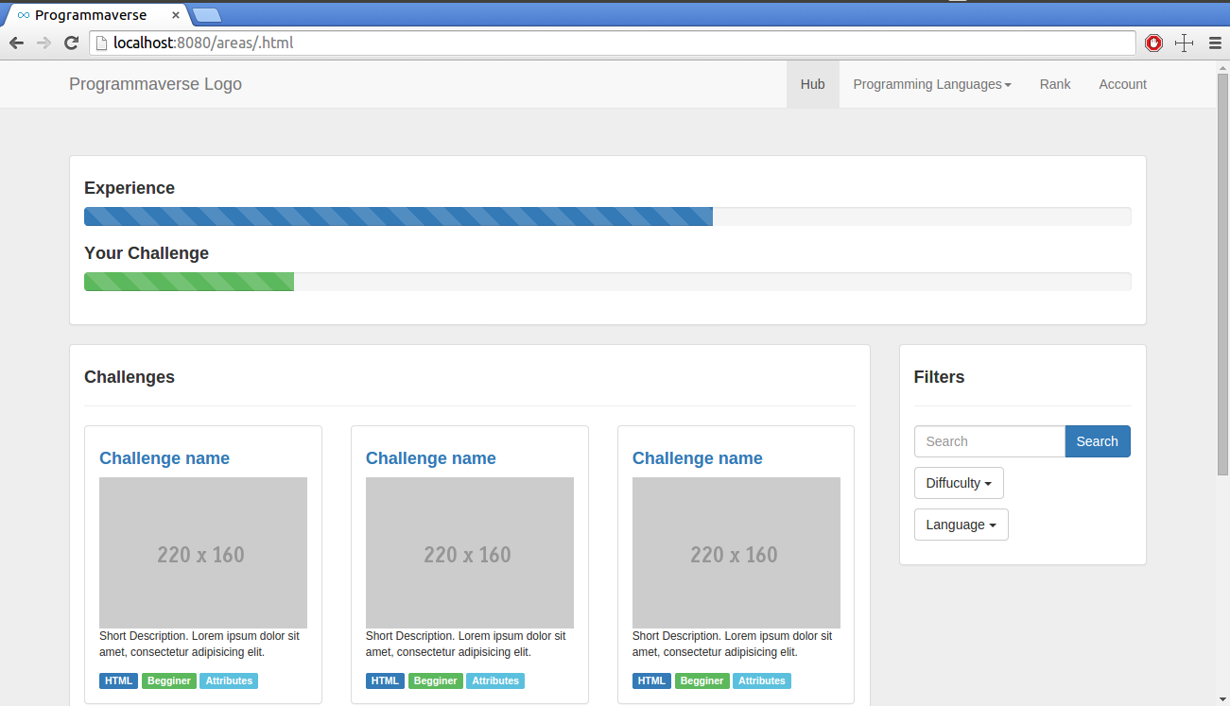Expand the Programming Languages nav dropdown
Image resolution: width=1230 pixels, height=706 pixels.
coord(932,84)
